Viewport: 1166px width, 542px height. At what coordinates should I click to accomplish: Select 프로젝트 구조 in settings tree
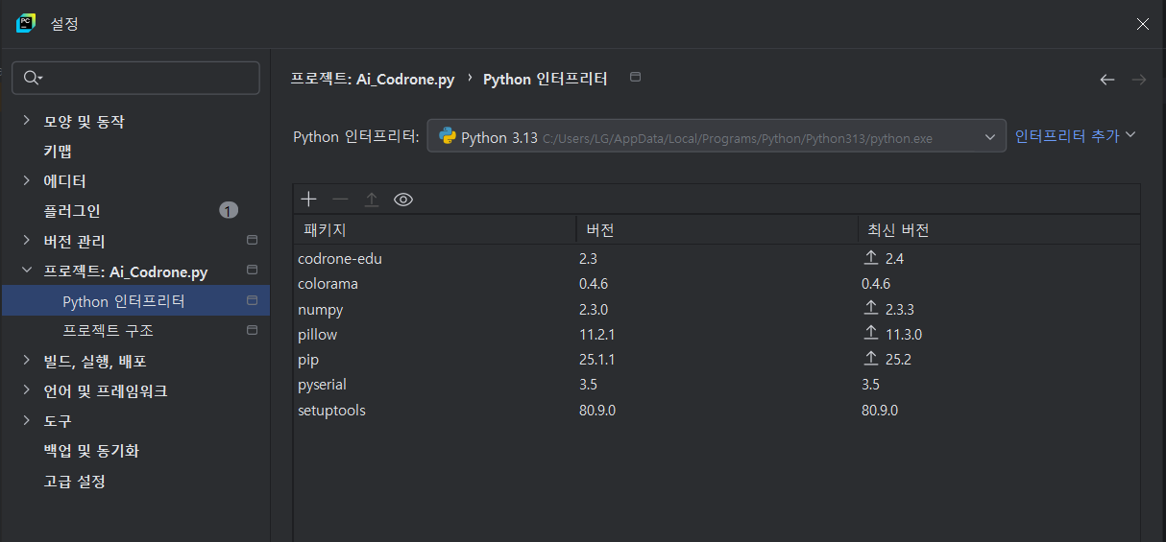108,331
